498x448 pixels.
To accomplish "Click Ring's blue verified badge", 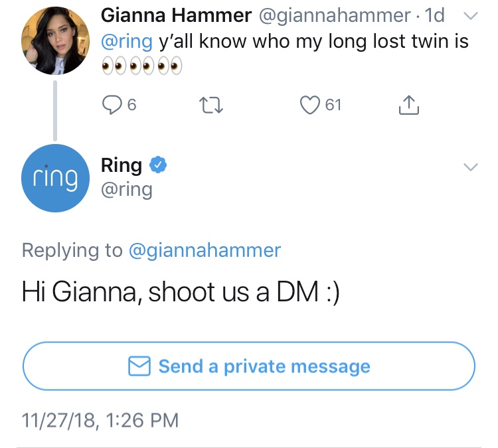I will pyautogui.click(x=157, y=165).
